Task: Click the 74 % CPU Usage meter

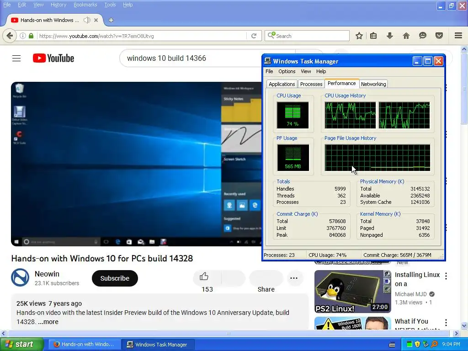Action: click(x=293, y=115)
